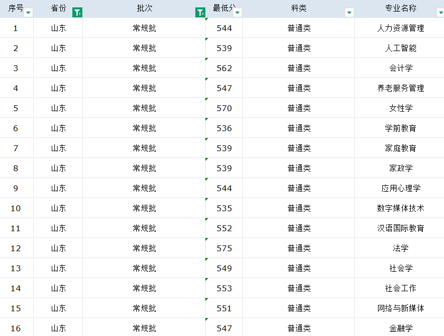Select score 551 for 网络与新媒体
The width and height of the screenshot is (444, 336).
click(x=224, y=308)
